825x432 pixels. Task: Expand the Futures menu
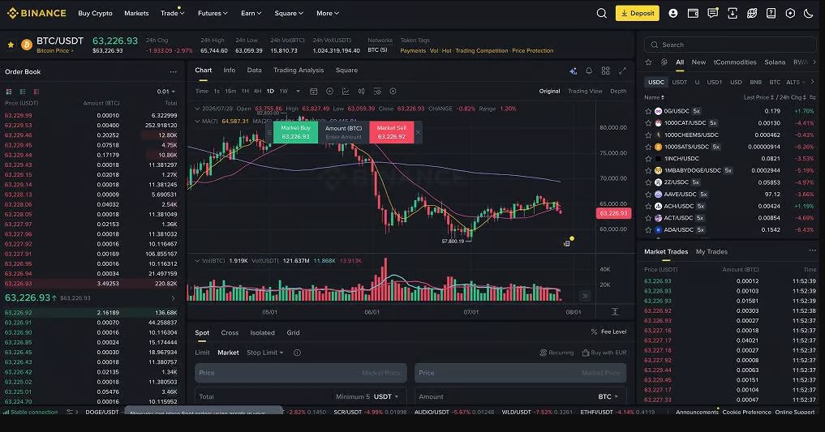(213, 13)
